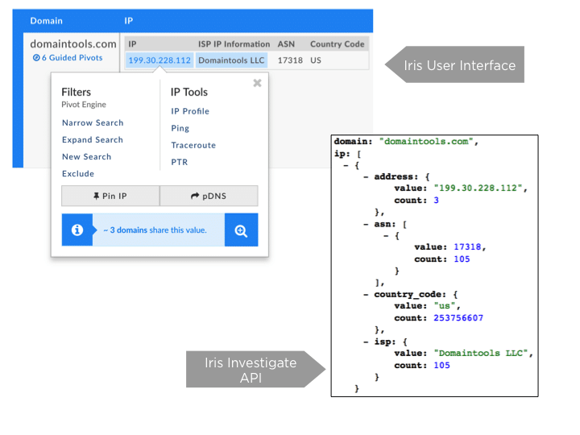
Task: Click the domaintools.com domain name
Action: pyautogui.click(x=73, y=44)
